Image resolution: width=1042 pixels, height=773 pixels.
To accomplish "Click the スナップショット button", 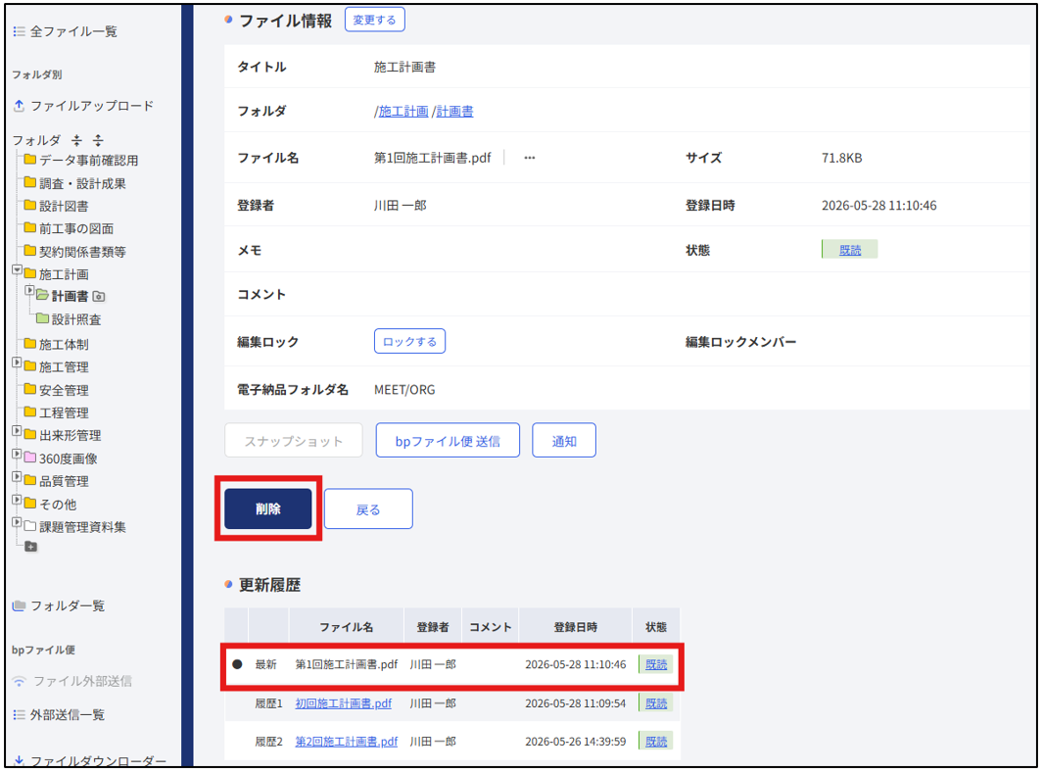I will point(293,441).
